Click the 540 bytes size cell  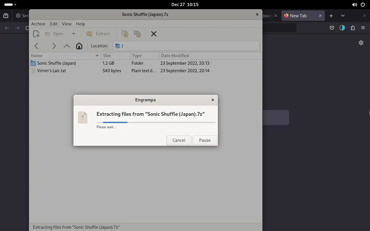(x=112, y=70)
